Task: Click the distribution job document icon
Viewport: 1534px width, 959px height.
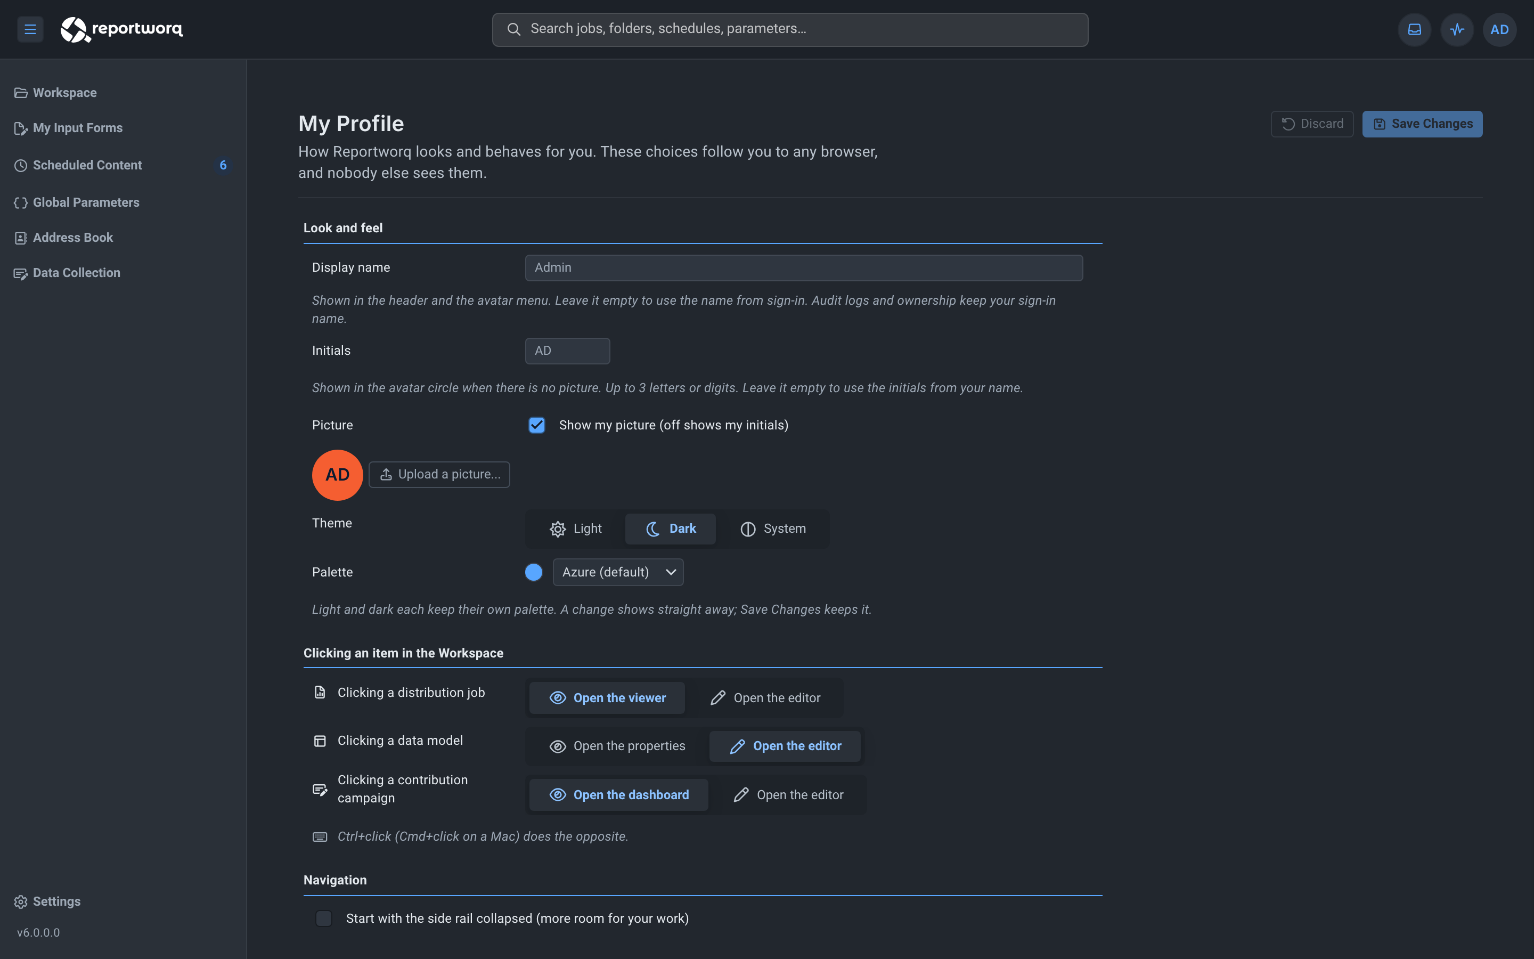Action: 320,692
